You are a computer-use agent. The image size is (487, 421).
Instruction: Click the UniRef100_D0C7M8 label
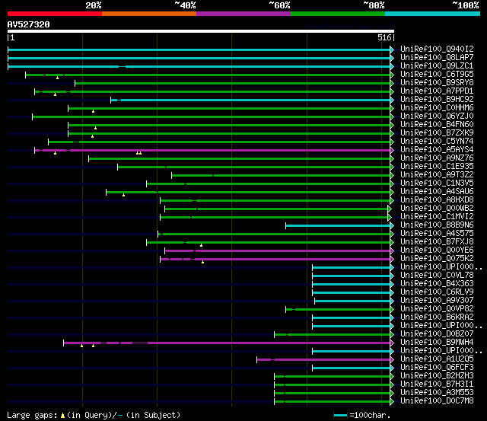(437, 401)
